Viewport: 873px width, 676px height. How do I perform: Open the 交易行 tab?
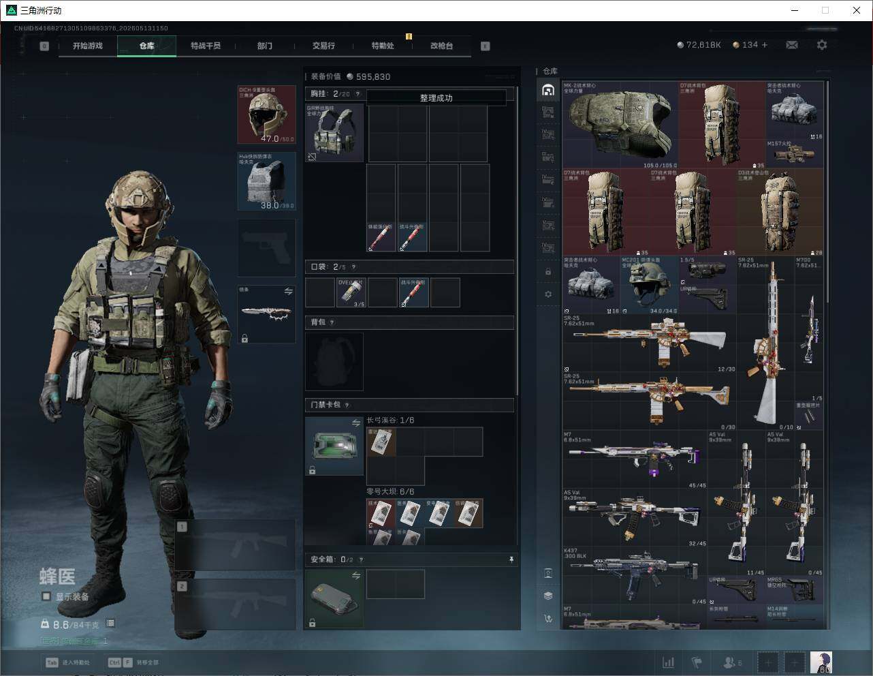click(x=323, y=46)
